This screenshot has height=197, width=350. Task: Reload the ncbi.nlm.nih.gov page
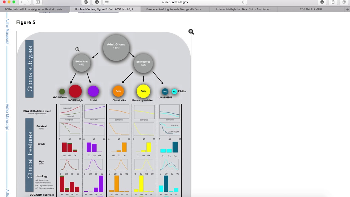coord(244,2)
